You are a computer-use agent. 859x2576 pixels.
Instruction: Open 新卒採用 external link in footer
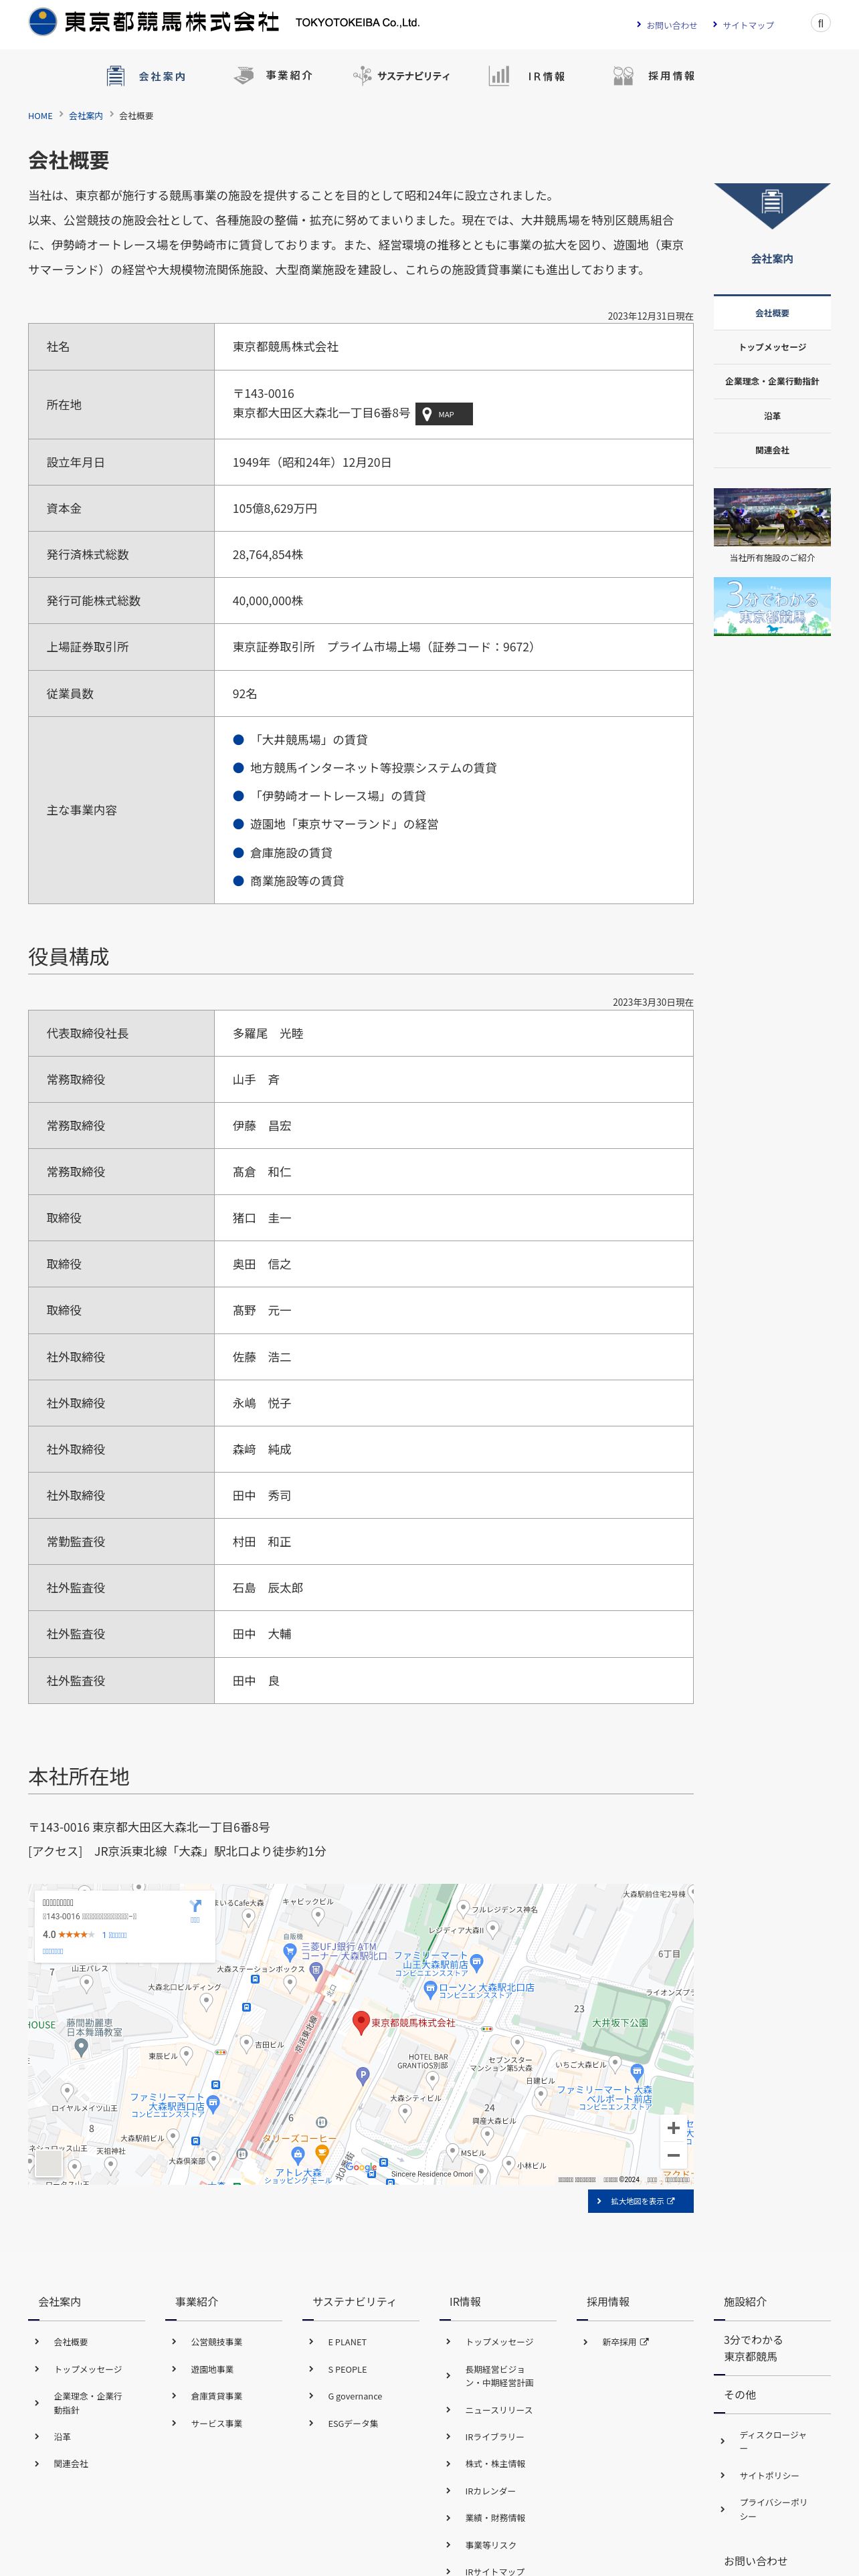coord(625,2342)
